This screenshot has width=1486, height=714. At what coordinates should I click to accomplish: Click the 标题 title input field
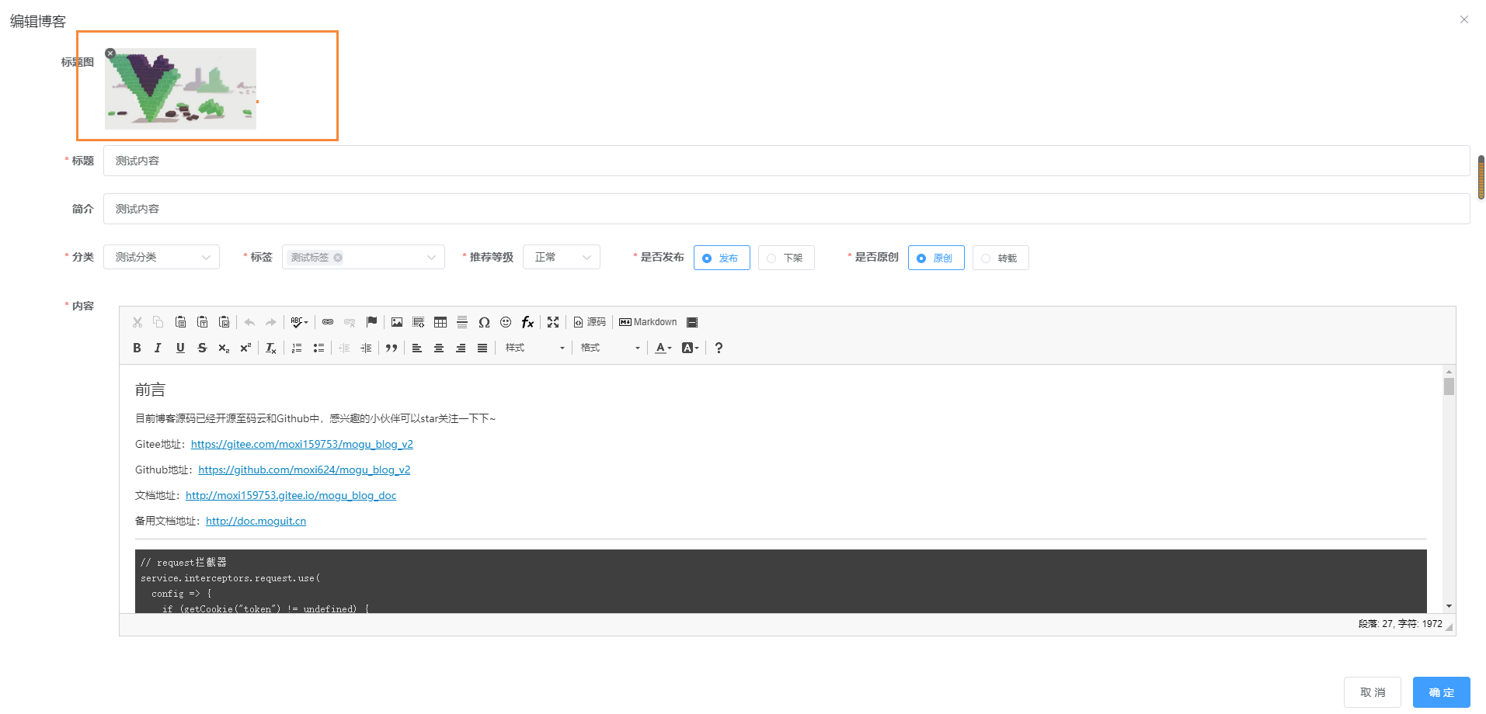(x=786, y=161)
